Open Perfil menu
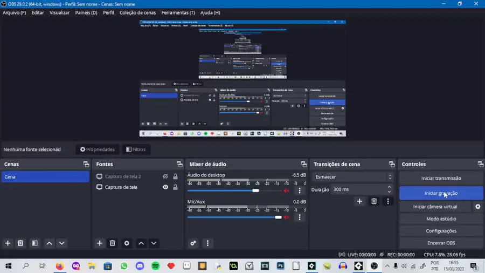 (x=108, y=13)
